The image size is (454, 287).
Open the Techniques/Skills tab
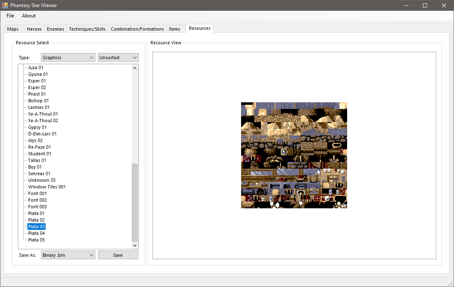tap(87, 29)
